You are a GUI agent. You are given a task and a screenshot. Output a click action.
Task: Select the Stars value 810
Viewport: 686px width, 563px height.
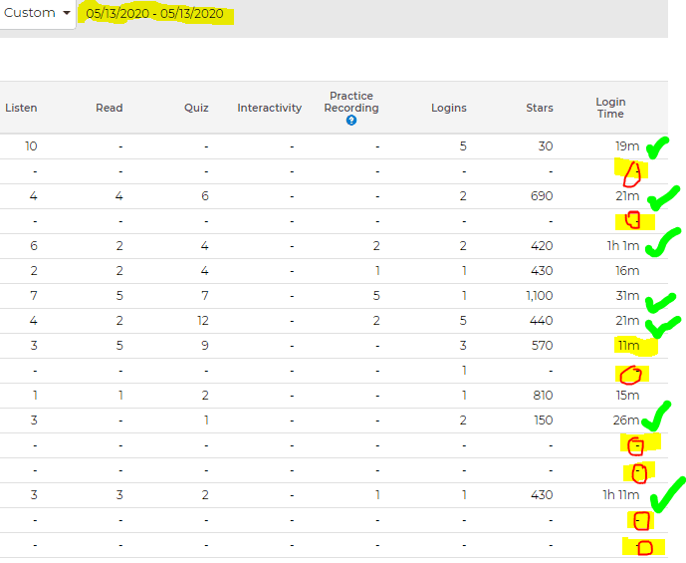click(x=543, y=396)
